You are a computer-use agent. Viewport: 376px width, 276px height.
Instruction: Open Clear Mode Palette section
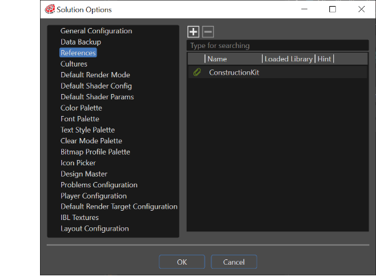[x=91, y=141]
